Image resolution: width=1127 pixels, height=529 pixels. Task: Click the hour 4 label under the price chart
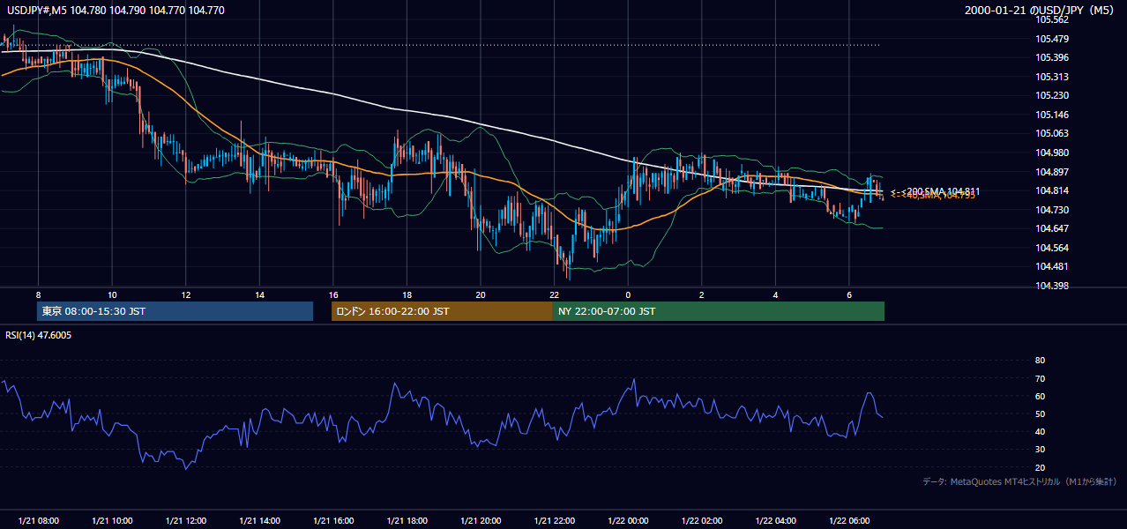(x=775, y=294)
